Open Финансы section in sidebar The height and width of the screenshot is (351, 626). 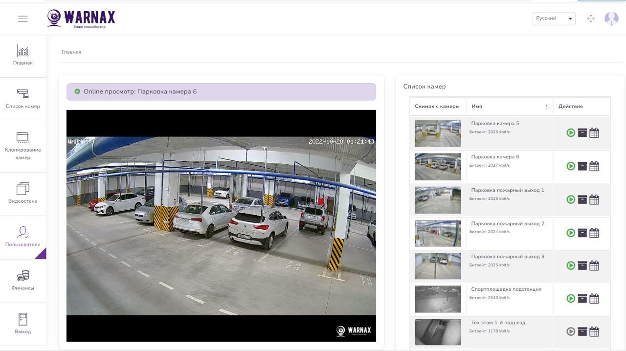(x=23, y=281)
